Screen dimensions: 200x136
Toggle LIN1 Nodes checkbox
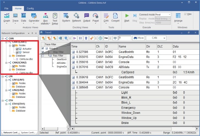(14, 84)
